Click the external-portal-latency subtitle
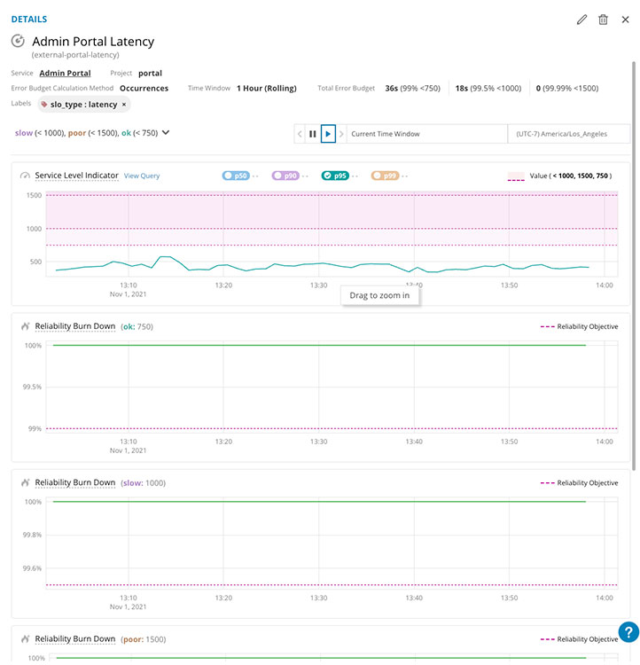The image size is (640, 665). pos(75,55)
